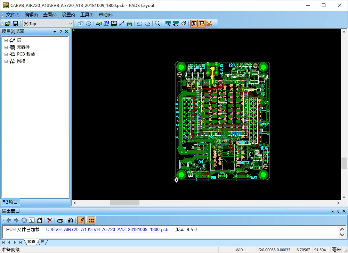Screen dimensions: 348x253
Task: Expand the 元器件 tree node
Action: [6, 47]
